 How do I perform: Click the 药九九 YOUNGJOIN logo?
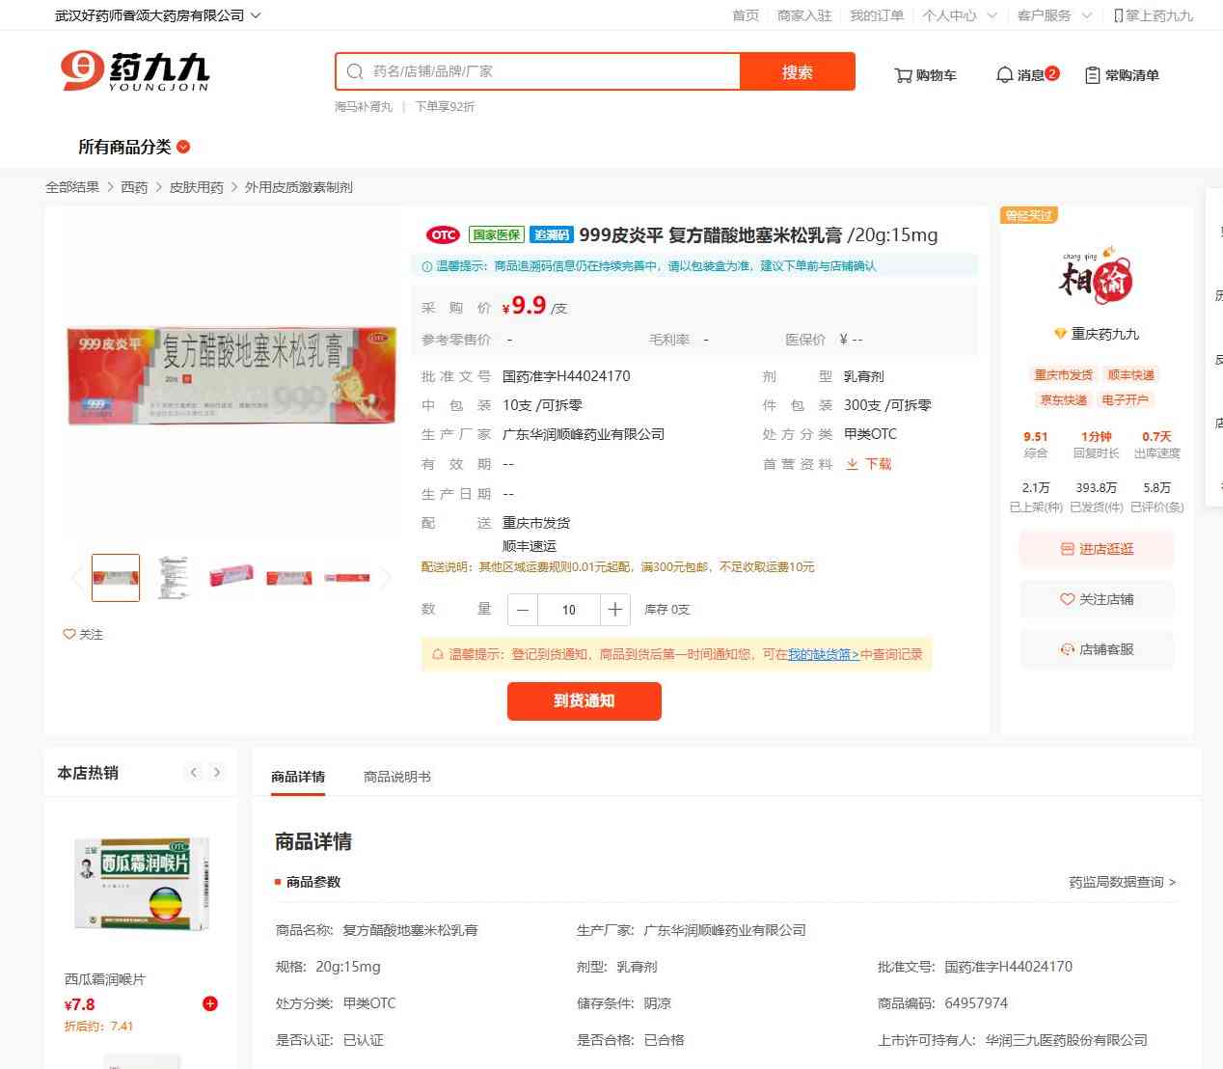pyautogui.click(x=134, y=71)
